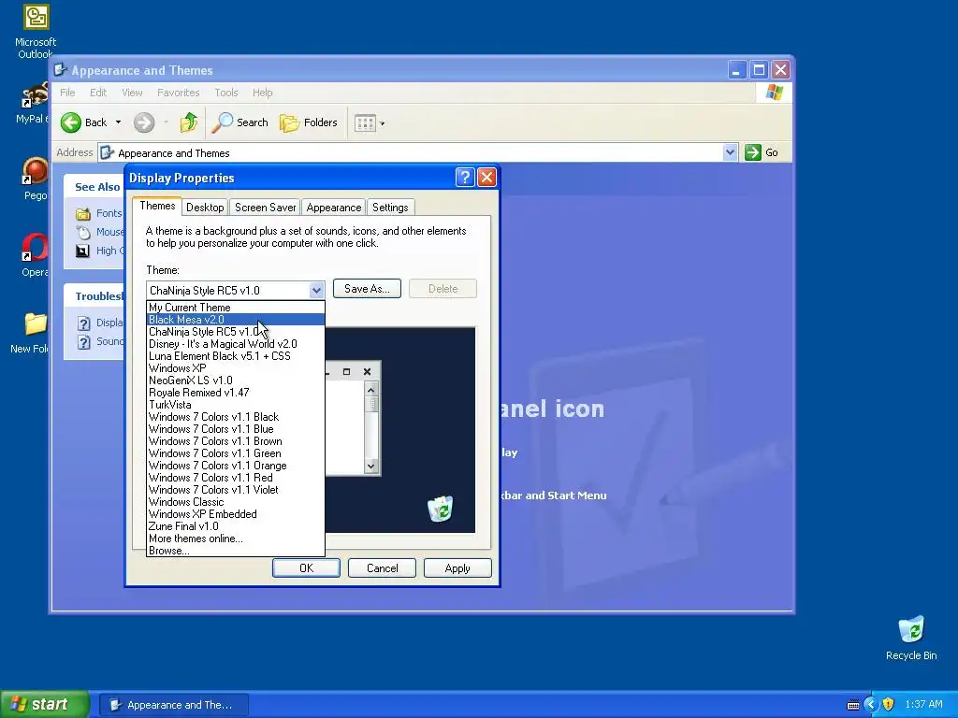The height and width of the screenshot is (718, 958).
Task: Click the Forward arrow toolbar icon
Action: click(x=144, y=122)
